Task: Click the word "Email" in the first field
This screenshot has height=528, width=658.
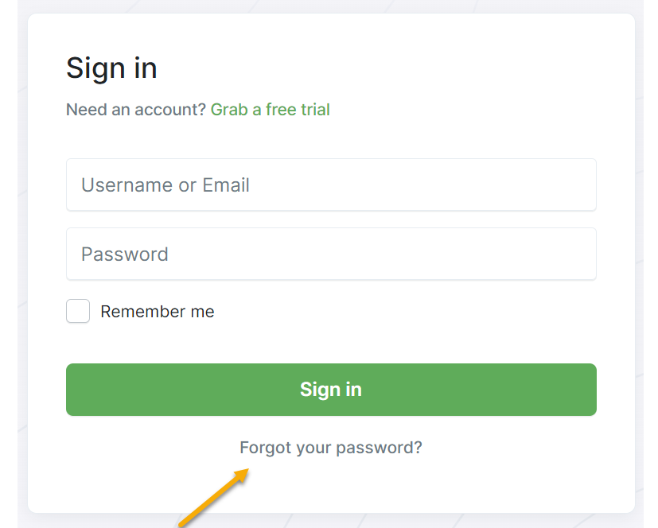Action: pyautogui.click(x=226, y=185)
